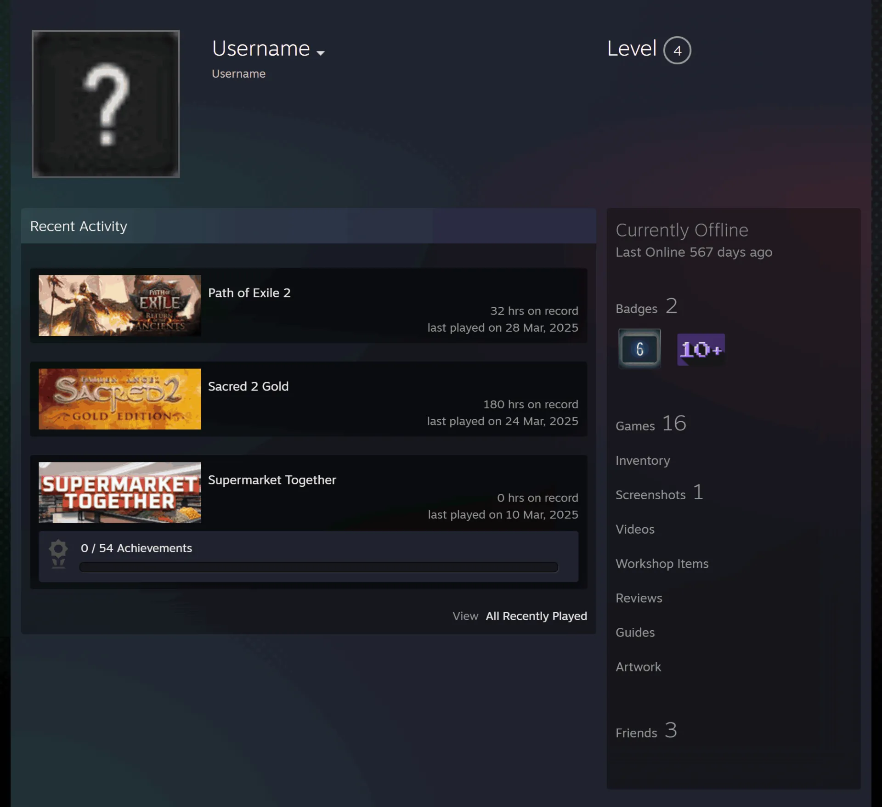The image size is (882, 807).
Task: Open Workshop Items link
Action: click(x=662, y=564)
